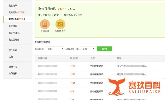Open 消息中心 in the sidebar

coord(13,67)
